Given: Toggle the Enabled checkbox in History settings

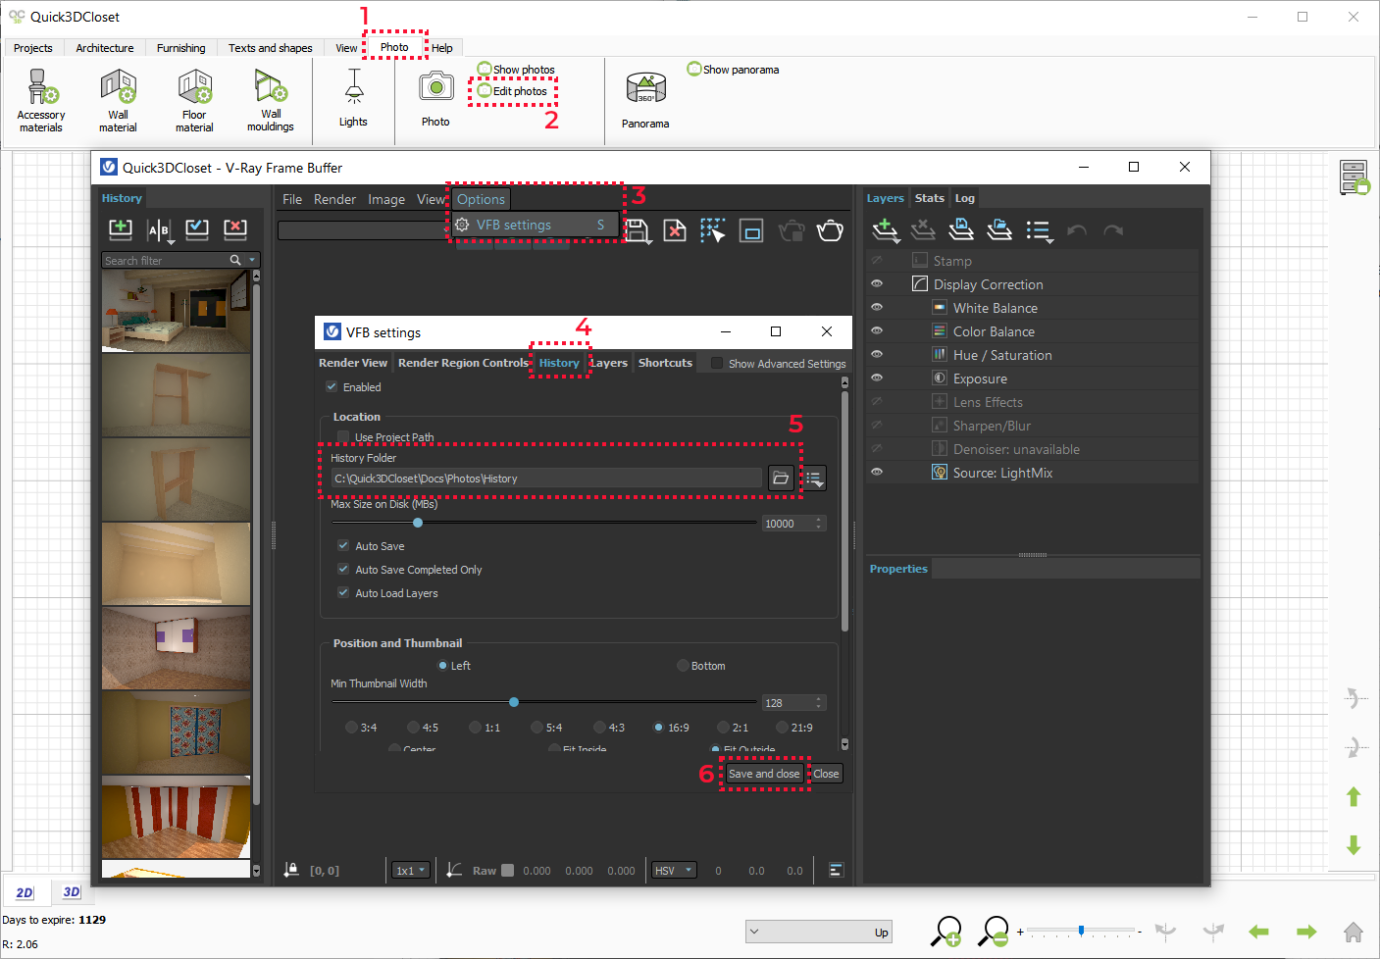Looking at the screenshot, I should 332,387.
